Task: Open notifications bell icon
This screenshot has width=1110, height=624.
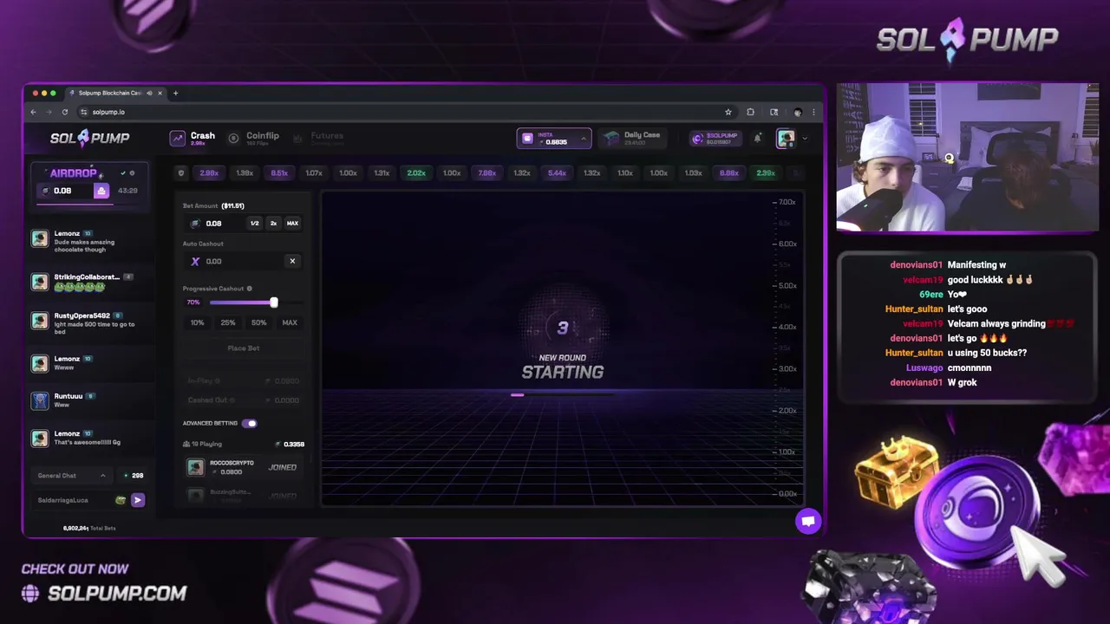Action: click(757, 138)
